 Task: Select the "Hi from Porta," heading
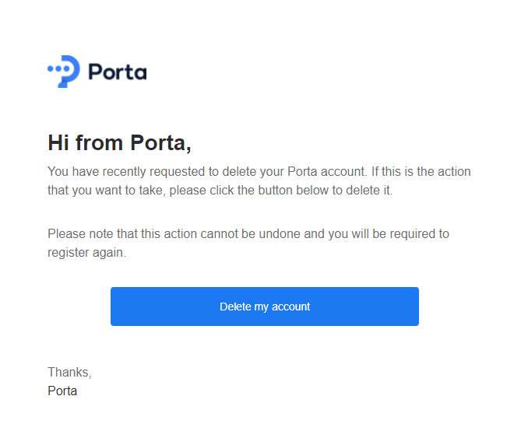[120, 143]
